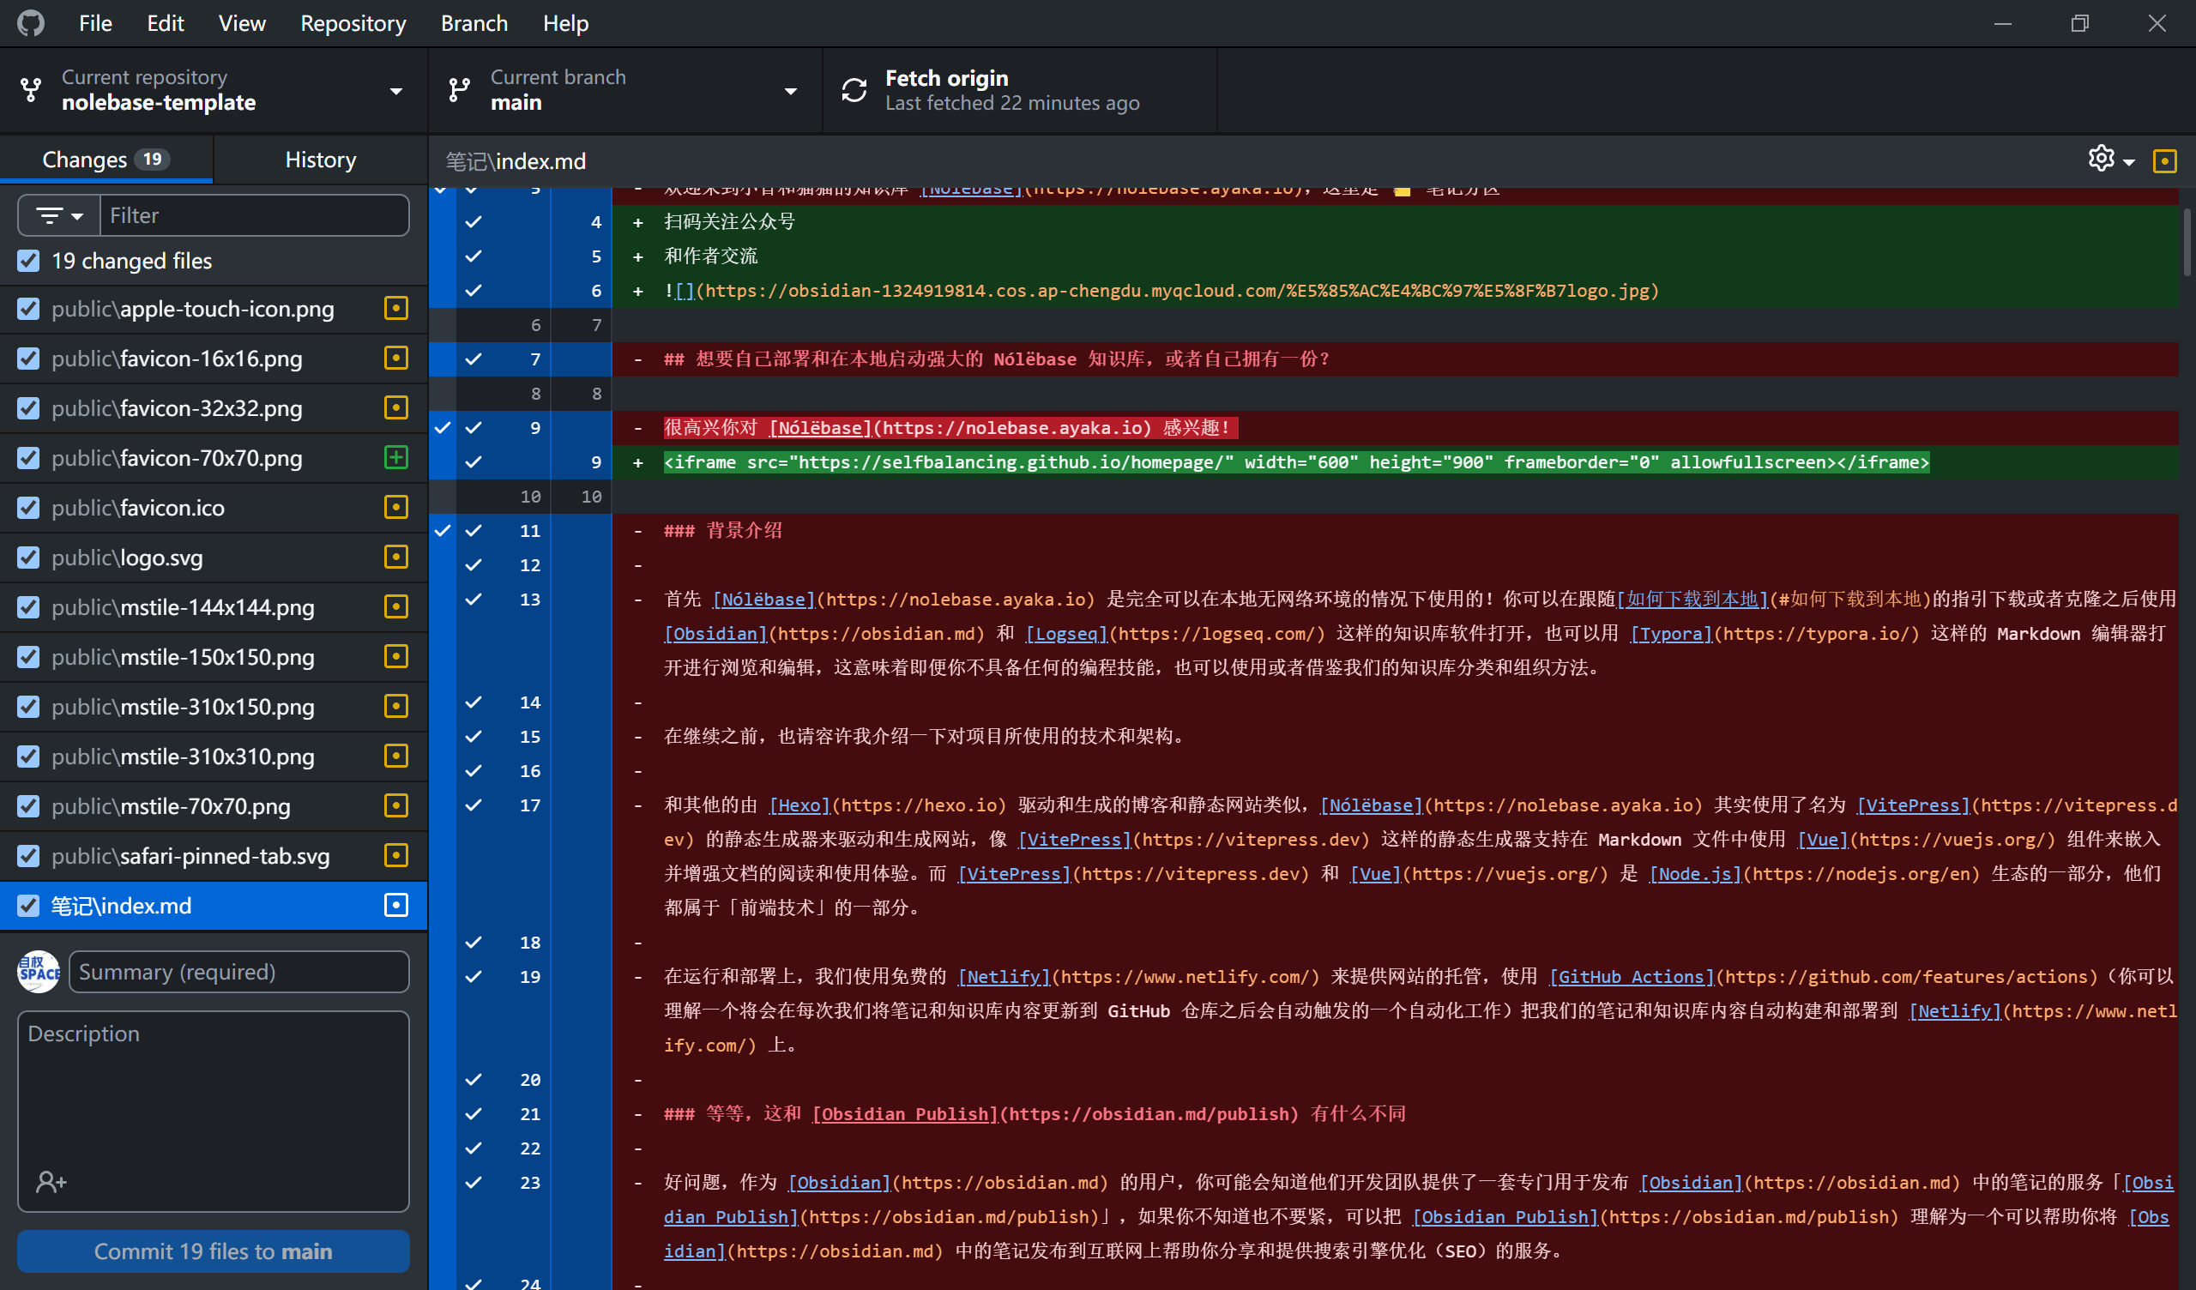Expand Current repository dropdown arrow

(396, 91)
